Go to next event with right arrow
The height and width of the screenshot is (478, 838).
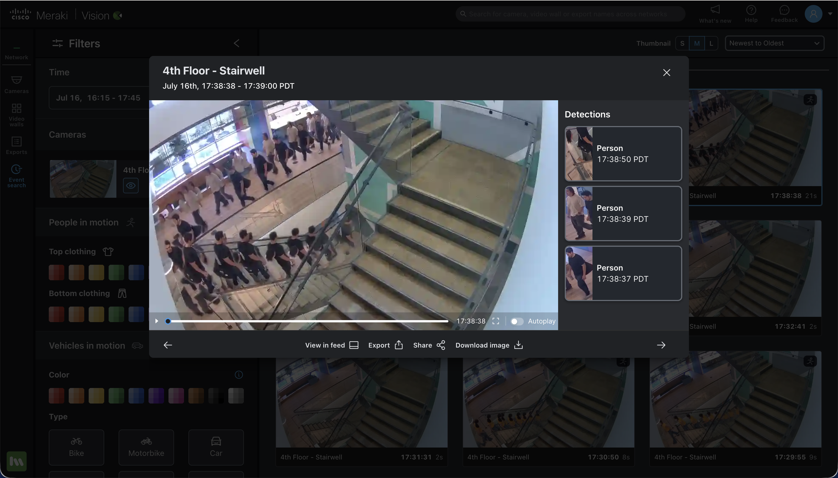661,345
